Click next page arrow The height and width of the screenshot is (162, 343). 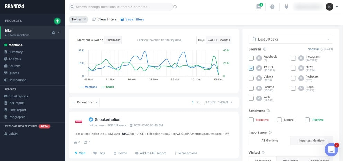coord(231,102)
